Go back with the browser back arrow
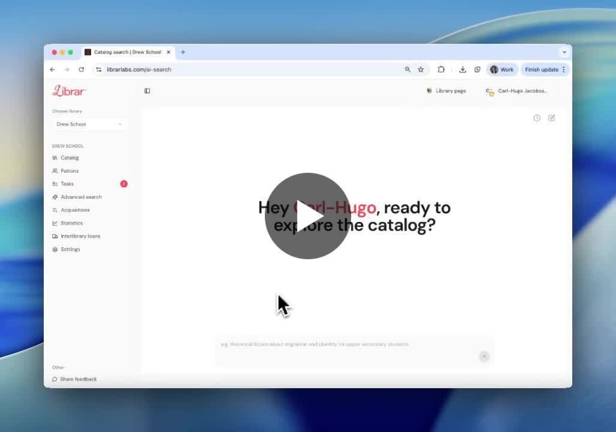The height and width of the screenshot is (432, 616). click(53, 70)
